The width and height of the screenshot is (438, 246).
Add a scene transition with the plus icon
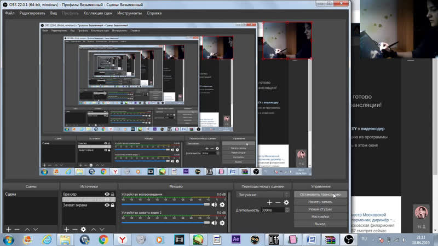click(269, 202)
